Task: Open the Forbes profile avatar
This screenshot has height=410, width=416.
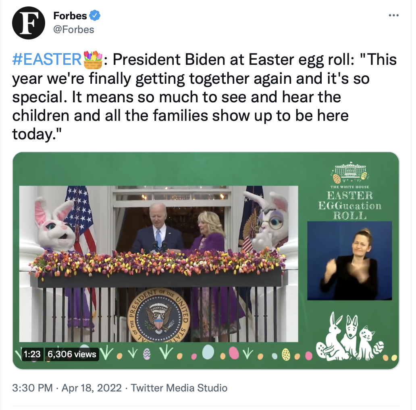Action: click(28, 23)
